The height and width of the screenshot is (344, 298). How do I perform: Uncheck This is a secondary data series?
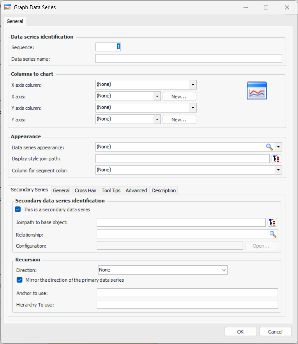(x=18, y=209)
